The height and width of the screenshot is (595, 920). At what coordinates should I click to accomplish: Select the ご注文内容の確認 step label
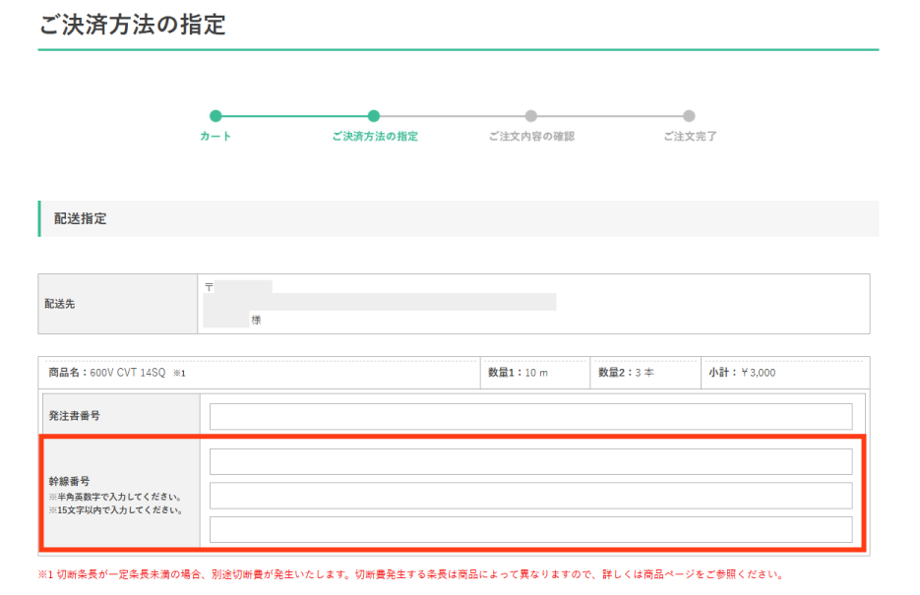click(531, 137)
